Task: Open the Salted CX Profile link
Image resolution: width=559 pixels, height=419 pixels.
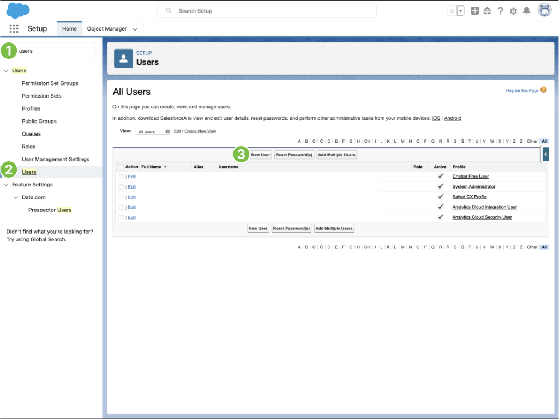Action: coord(470,197)
